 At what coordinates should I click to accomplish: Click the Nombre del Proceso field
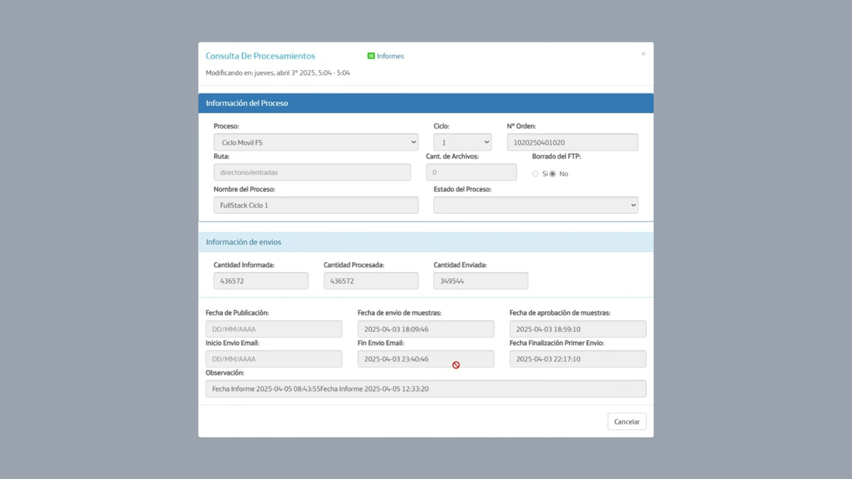(x=316, y=205)
